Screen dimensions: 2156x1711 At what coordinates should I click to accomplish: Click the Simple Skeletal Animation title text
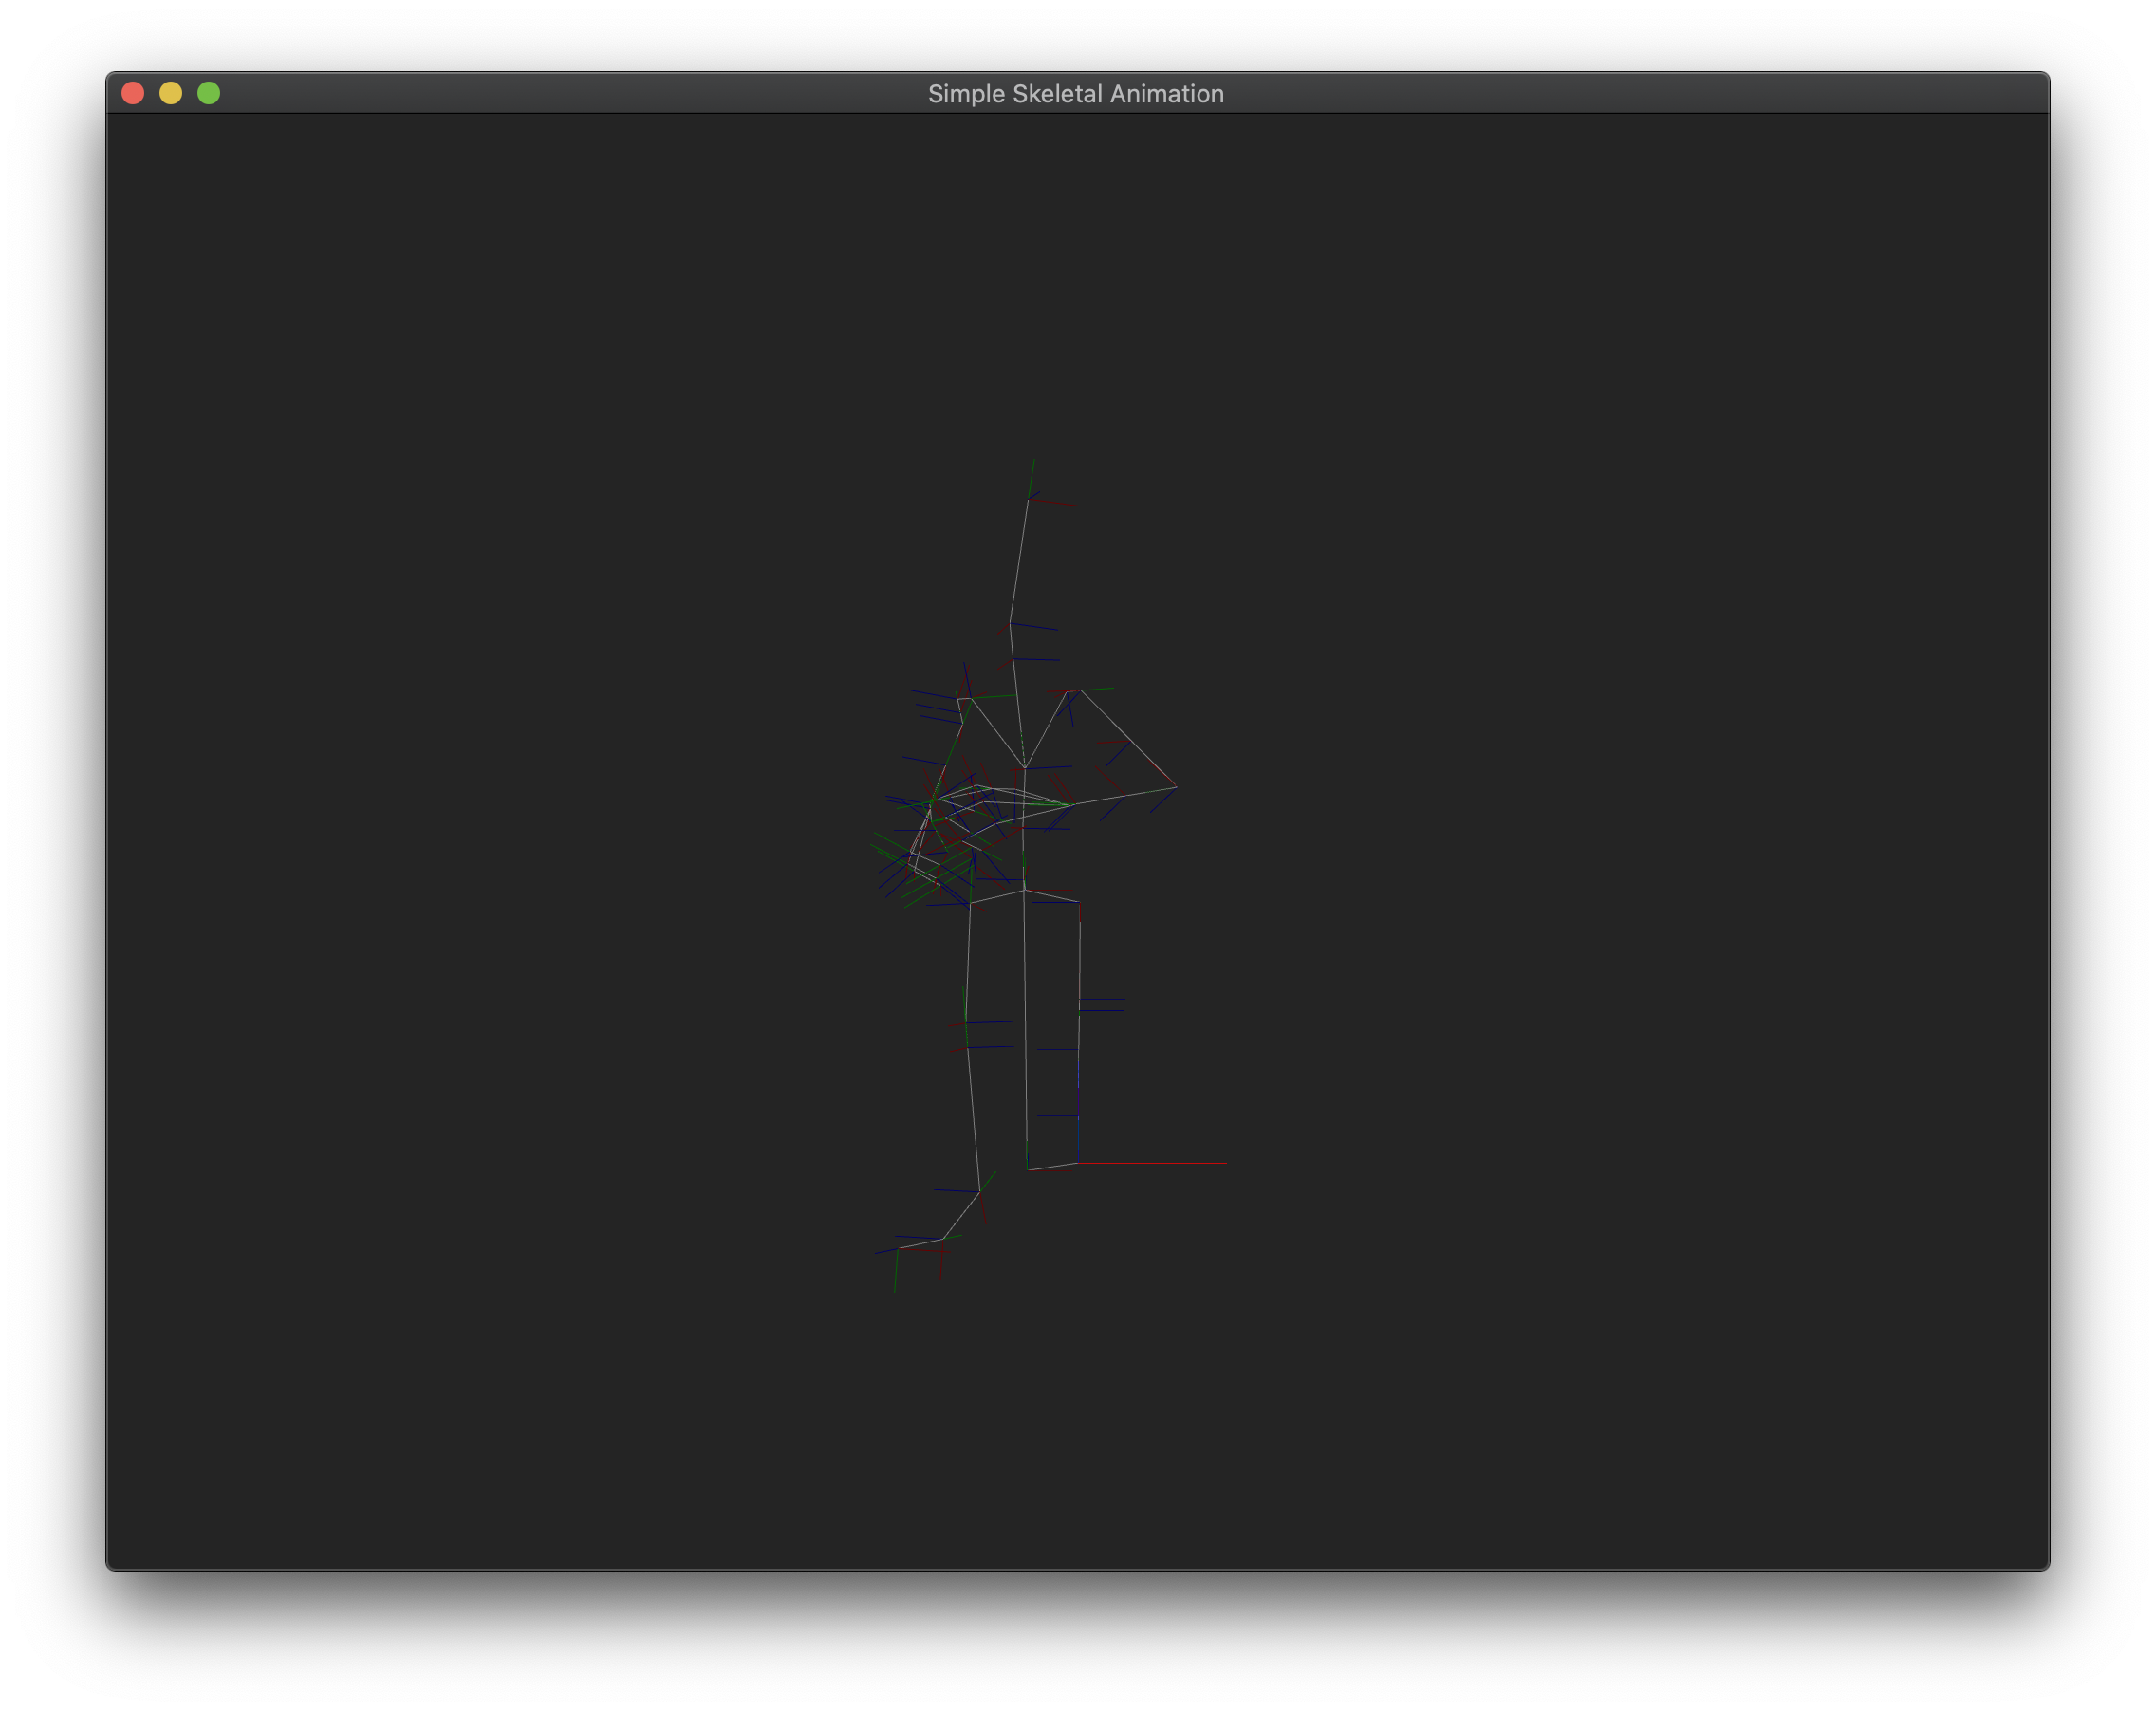coord(1075,93)
